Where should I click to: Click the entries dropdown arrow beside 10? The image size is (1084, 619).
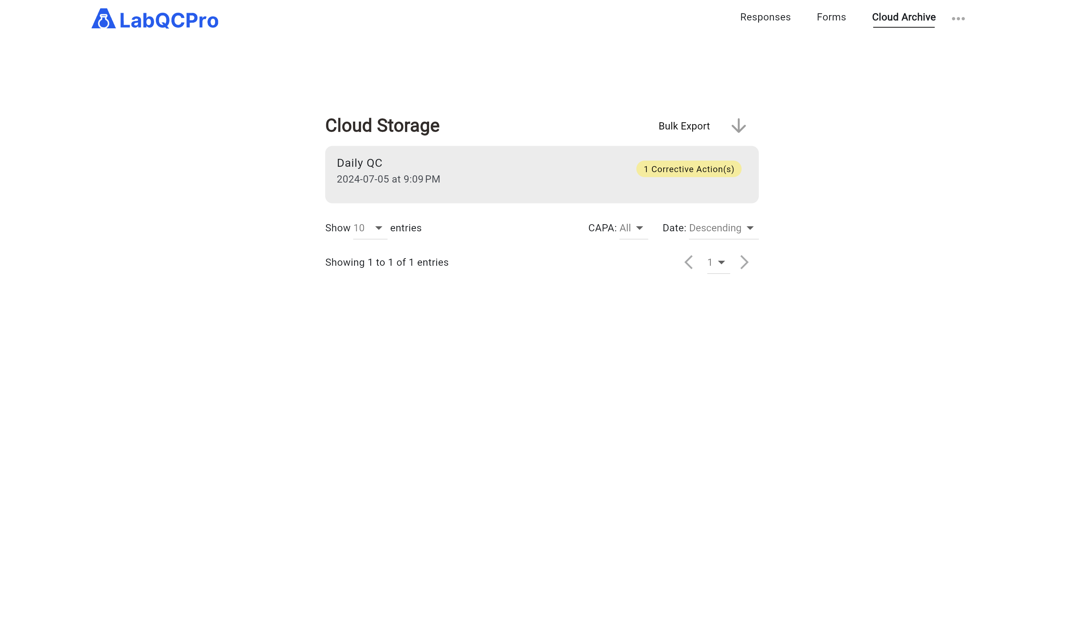point(378,228)
